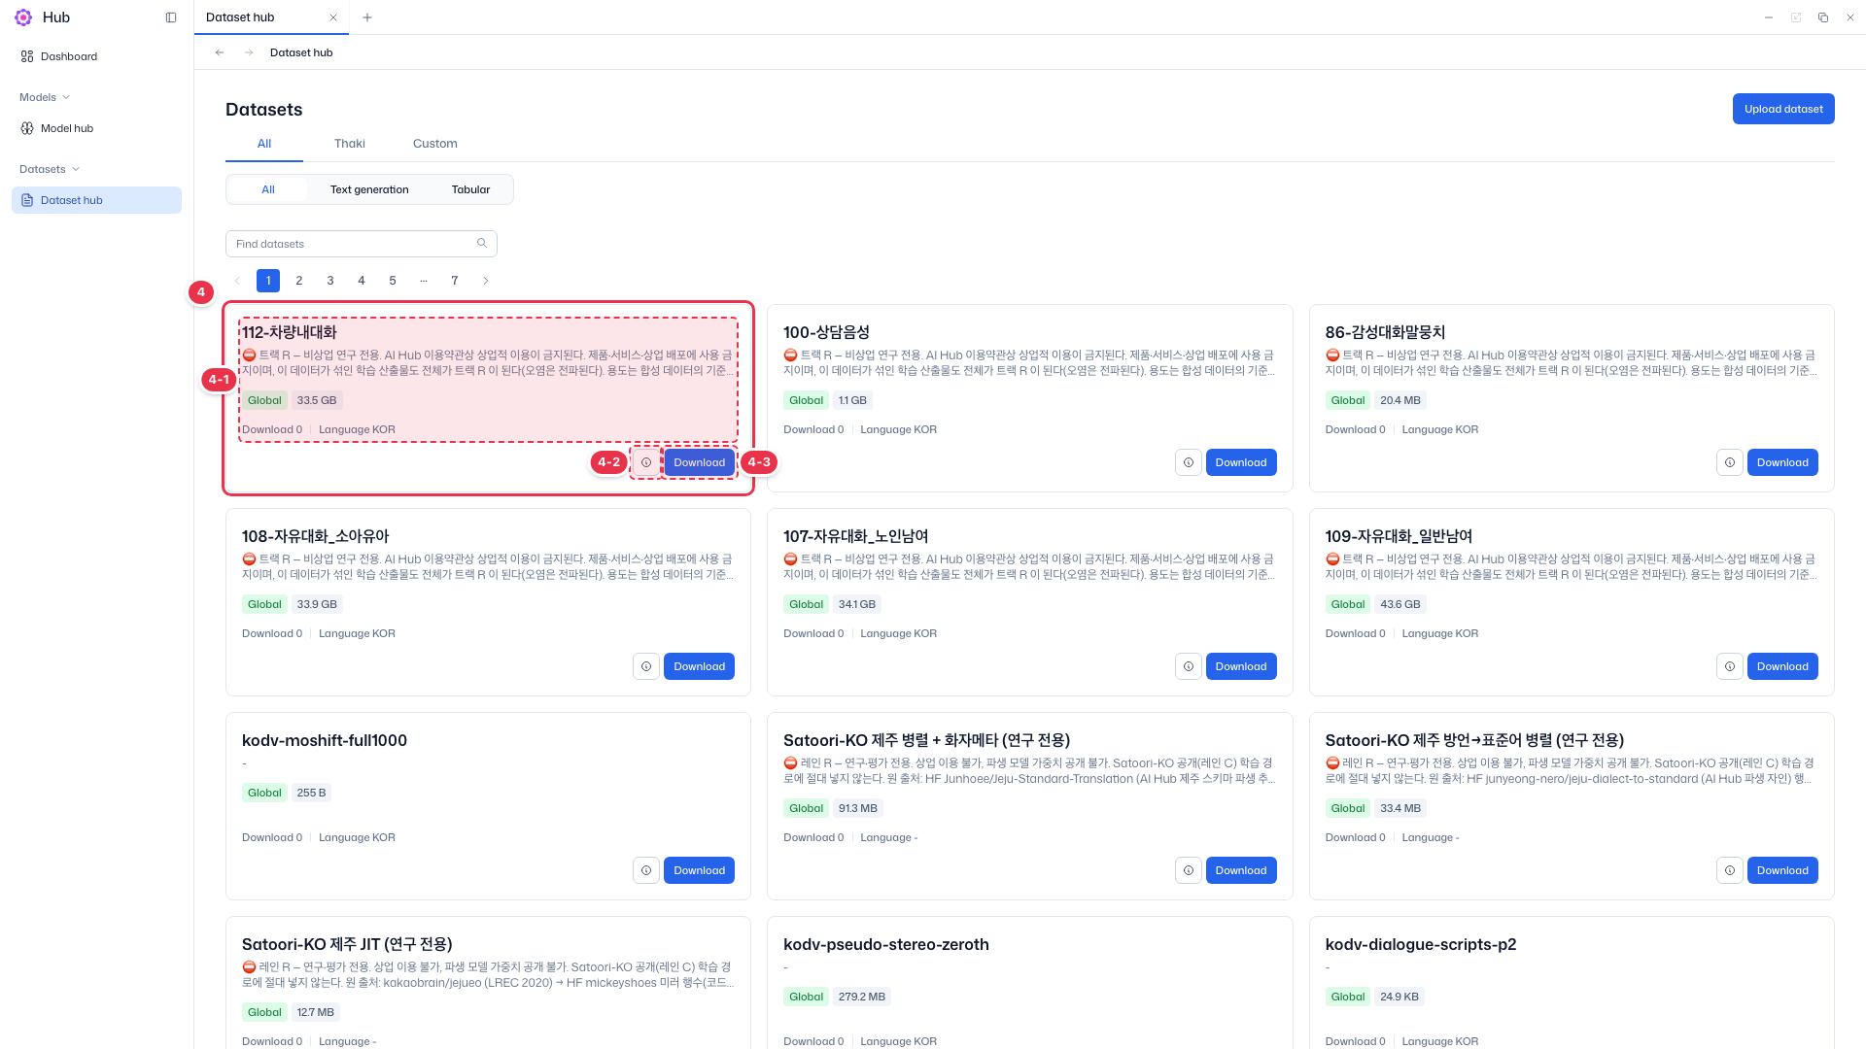
Task: Open Dashboard from the sidebar
Action: (96, 56)
